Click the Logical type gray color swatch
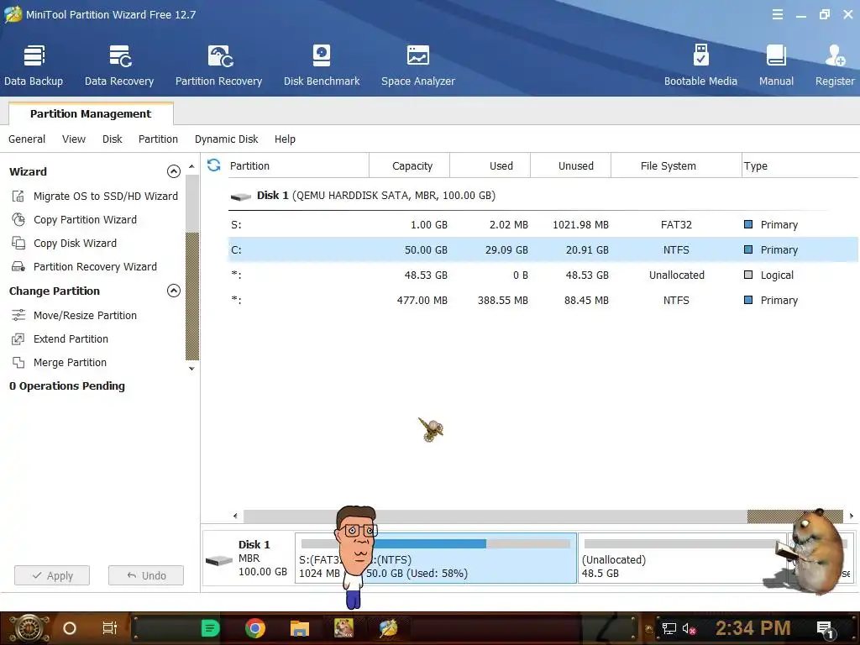Image resolution: width=860 pixels, height=645 pixels. 748,275
